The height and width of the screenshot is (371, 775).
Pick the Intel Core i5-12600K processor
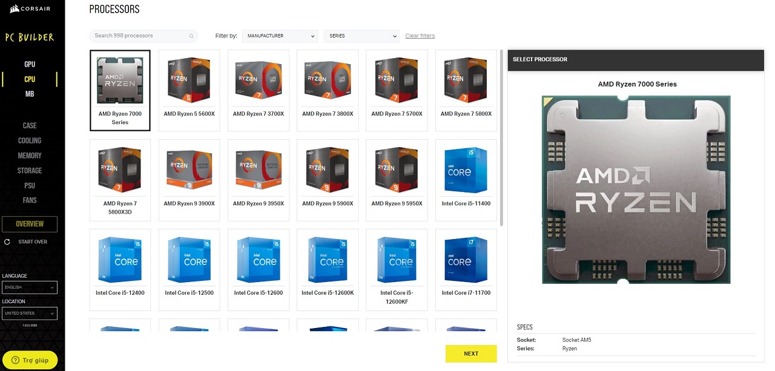(x=328, y=269)
